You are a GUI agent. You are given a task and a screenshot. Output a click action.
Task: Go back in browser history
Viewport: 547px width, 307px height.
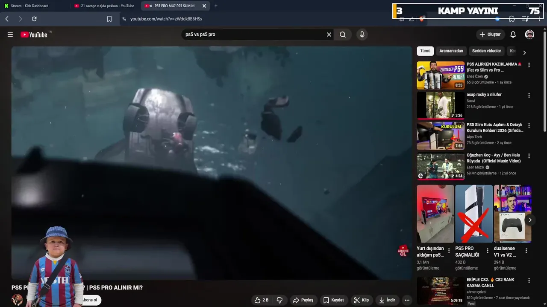[7, 19]
